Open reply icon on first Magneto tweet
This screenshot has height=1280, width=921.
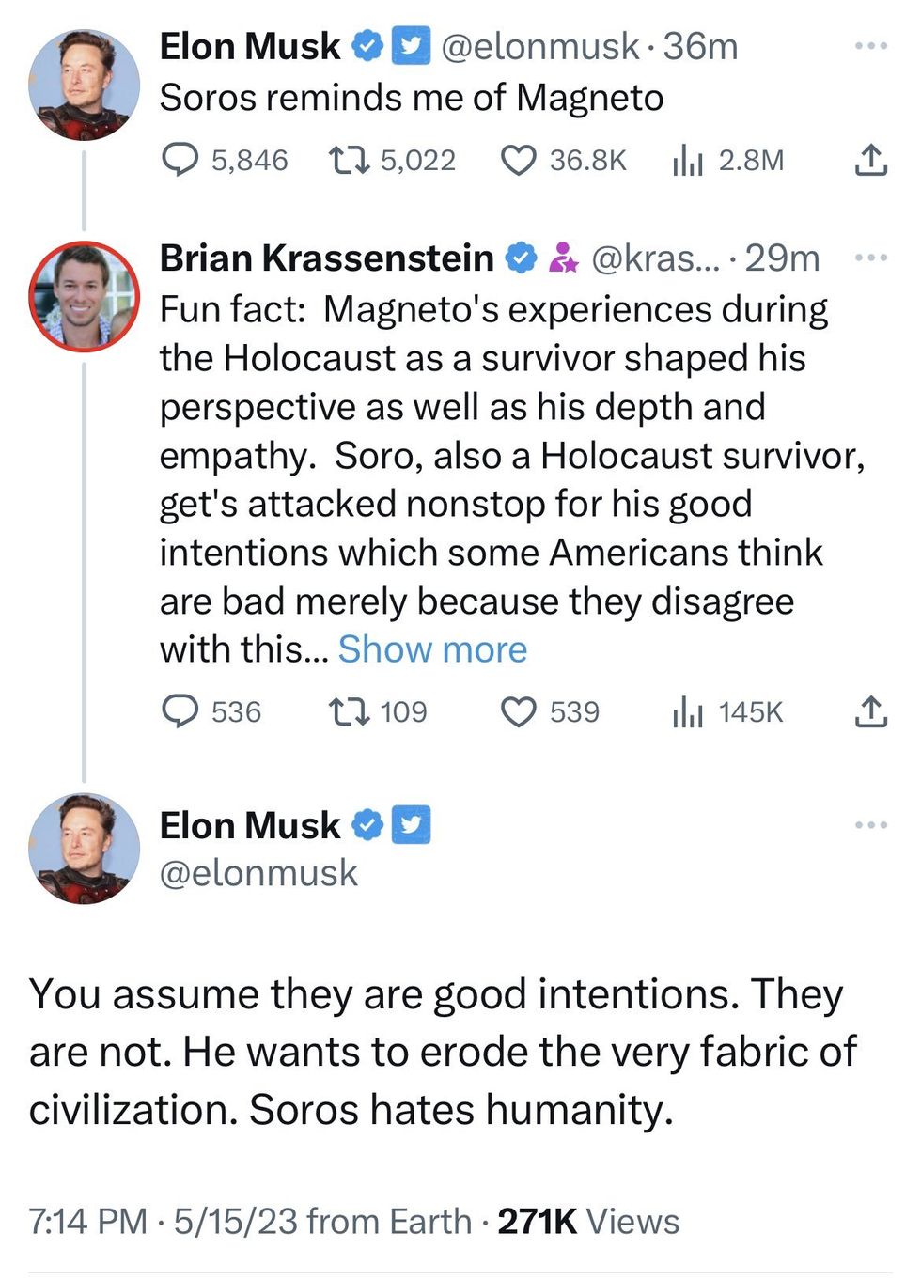point(180,160)
